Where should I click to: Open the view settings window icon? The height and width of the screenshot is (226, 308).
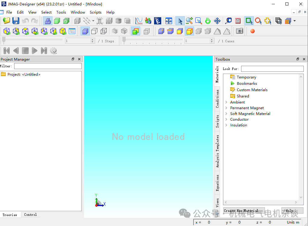click(72, 31)
